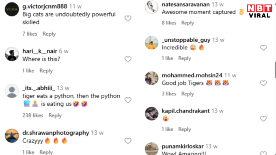The height and width of the screenshot is (155, 276).
Task: Click the comments scrollbar on right edge
Action: point(275,70)
